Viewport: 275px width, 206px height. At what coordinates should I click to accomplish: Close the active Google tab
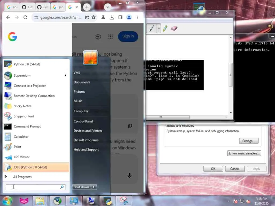77,7
